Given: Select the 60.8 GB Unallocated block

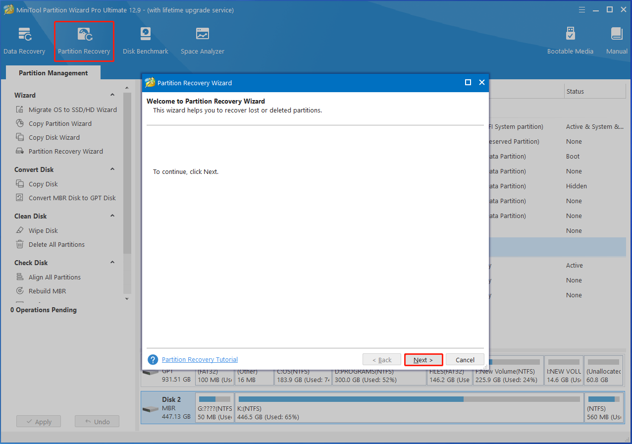Looking at the screenshot, I should 604,370.
